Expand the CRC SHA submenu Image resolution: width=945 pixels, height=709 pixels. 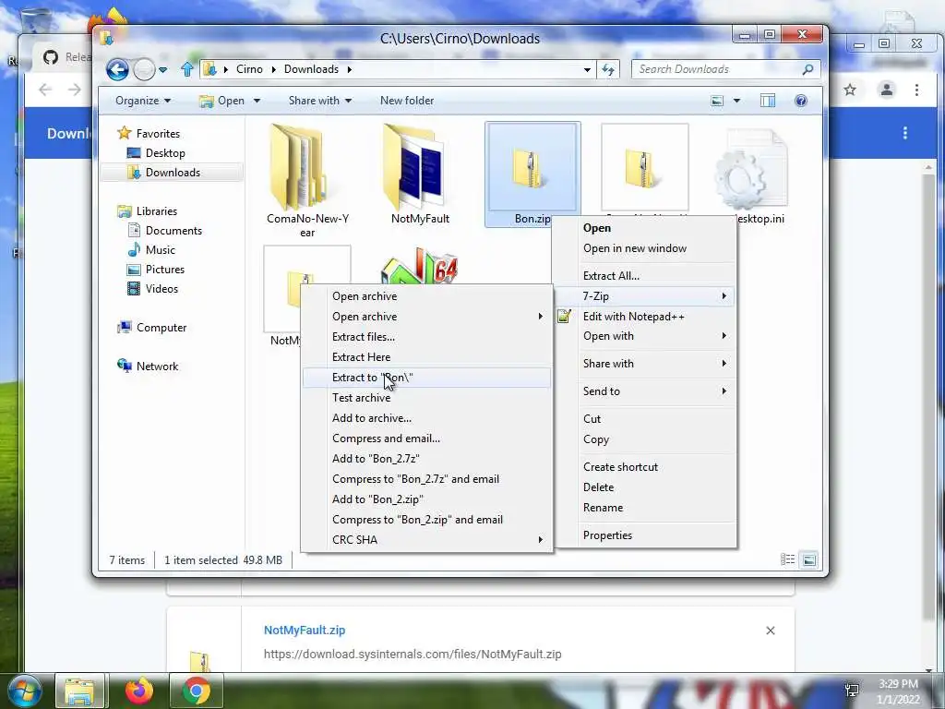click(426, 539)
